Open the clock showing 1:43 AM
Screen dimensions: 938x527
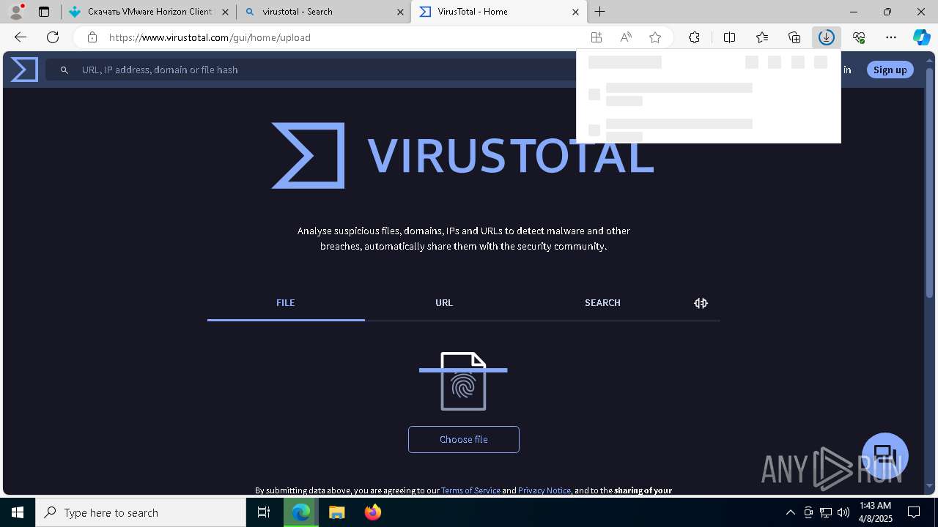point(875,512)
